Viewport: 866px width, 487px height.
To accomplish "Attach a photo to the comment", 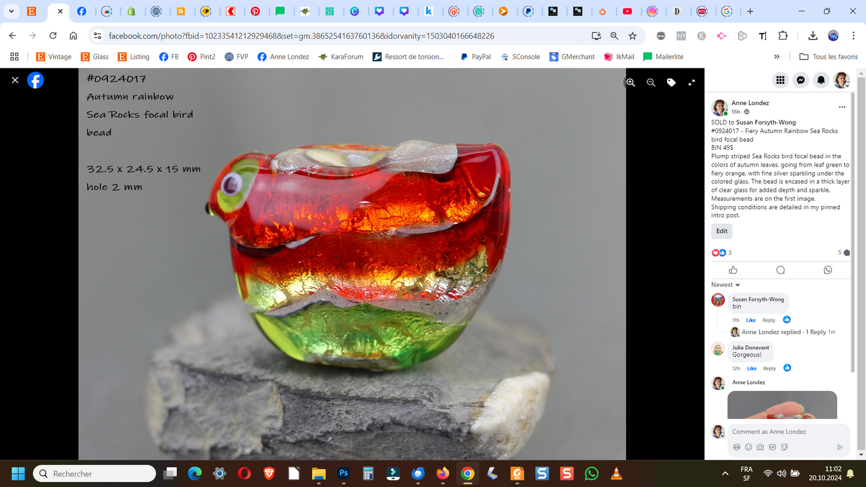I will pyautogui.click(x=760, y=447).
